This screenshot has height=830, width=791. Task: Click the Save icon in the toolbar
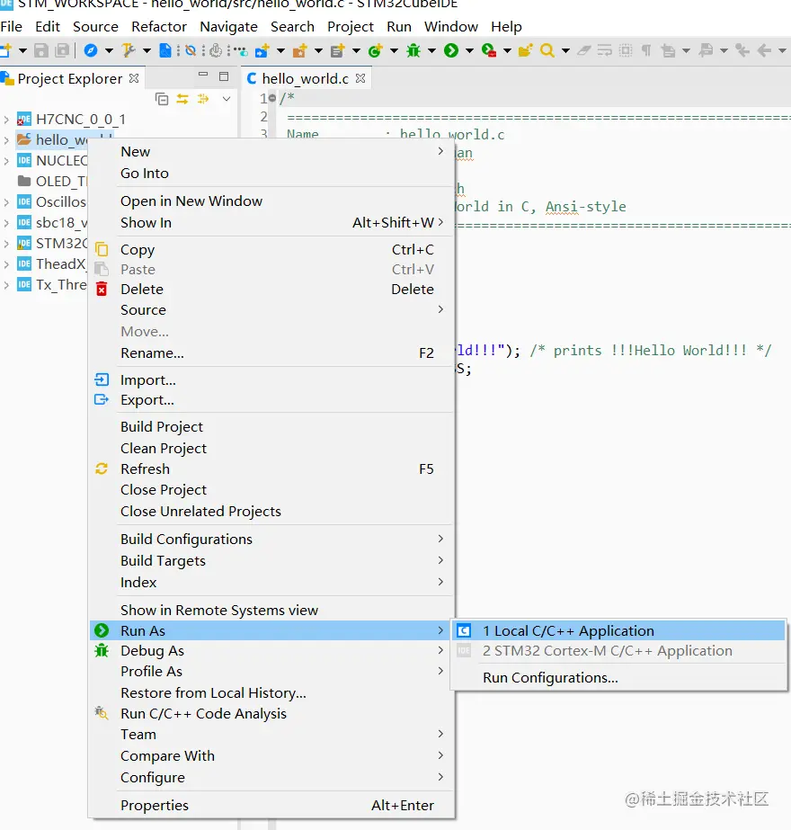pos(40,51)
